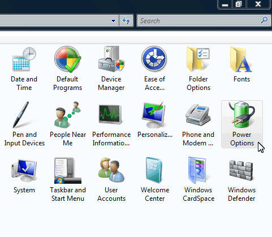This screenshot has width=272, height=237.
Task: Select the Power Options icon
Action: coord(242,124)
